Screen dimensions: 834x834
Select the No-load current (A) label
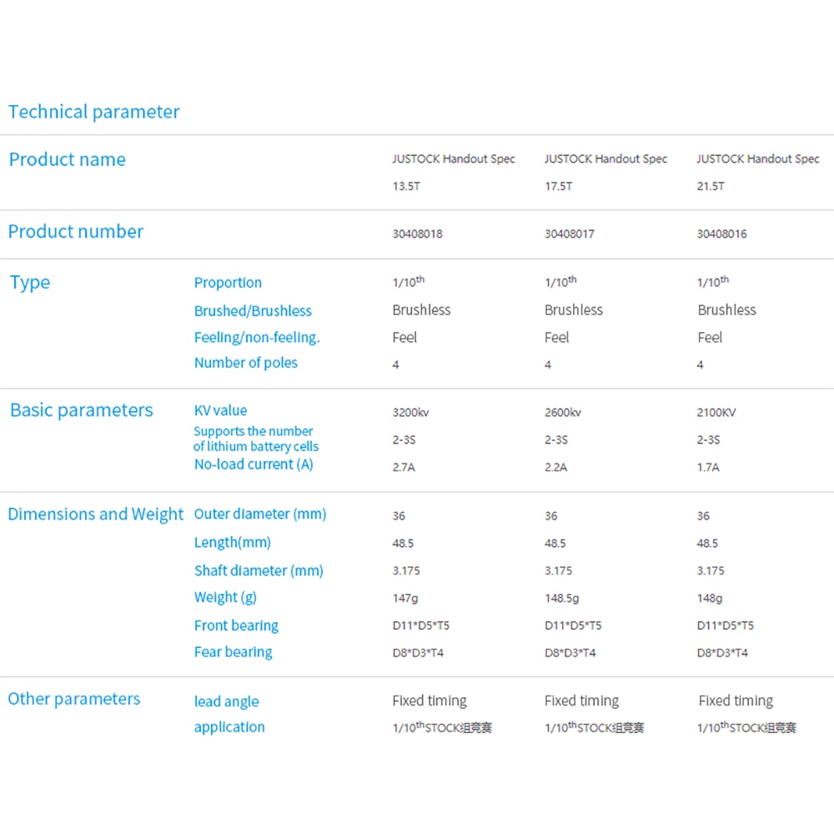coord(254,465)
